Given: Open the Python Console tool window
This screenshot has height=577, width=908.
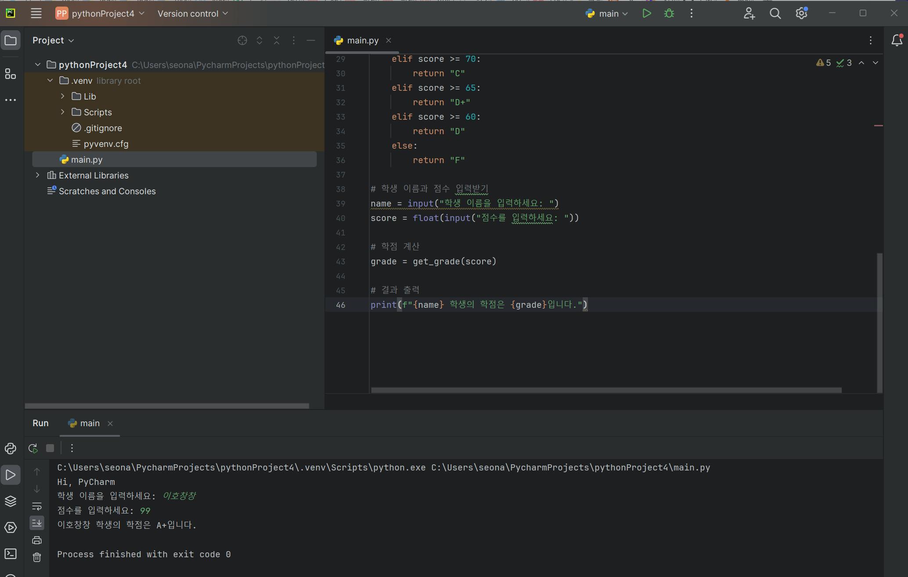Looking at the screenshot, I should [x=11, y=449].
